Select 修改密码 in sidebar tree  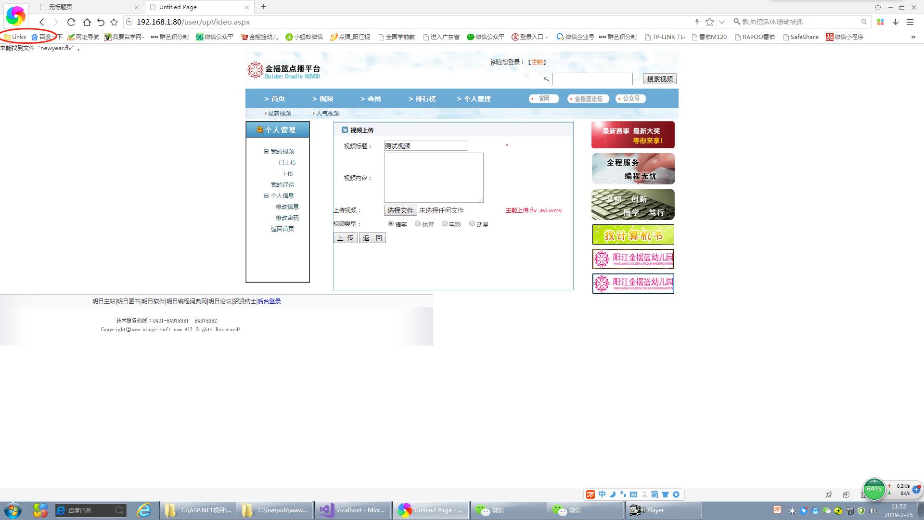point(287,218)
